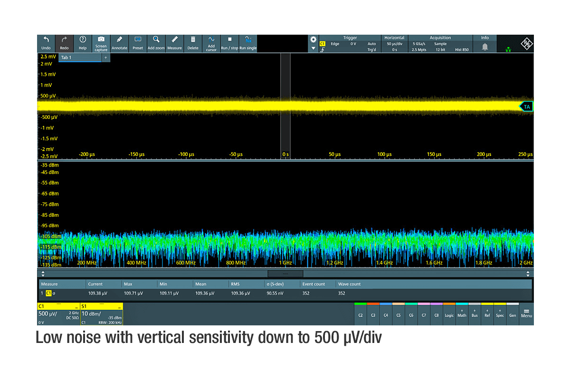
Task: Open the Acquisition settings panel header
Action: click(440, 38)
